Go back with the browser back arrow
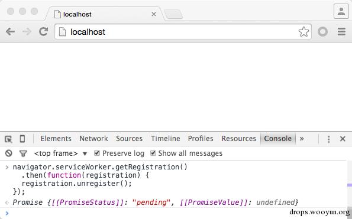The height and width of the screenshot is (219, 352). pyautogui.click(x=10, y=31)
